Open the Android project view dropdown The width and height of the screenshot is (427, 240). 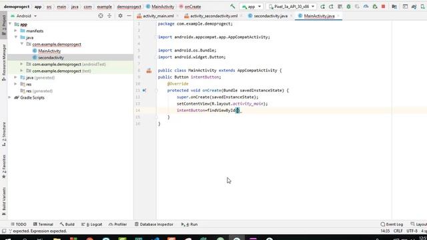pos(24,16)
